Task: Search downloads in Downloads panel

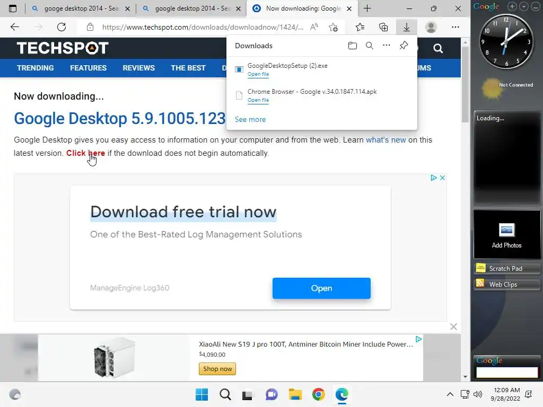Action: [370, 46]
